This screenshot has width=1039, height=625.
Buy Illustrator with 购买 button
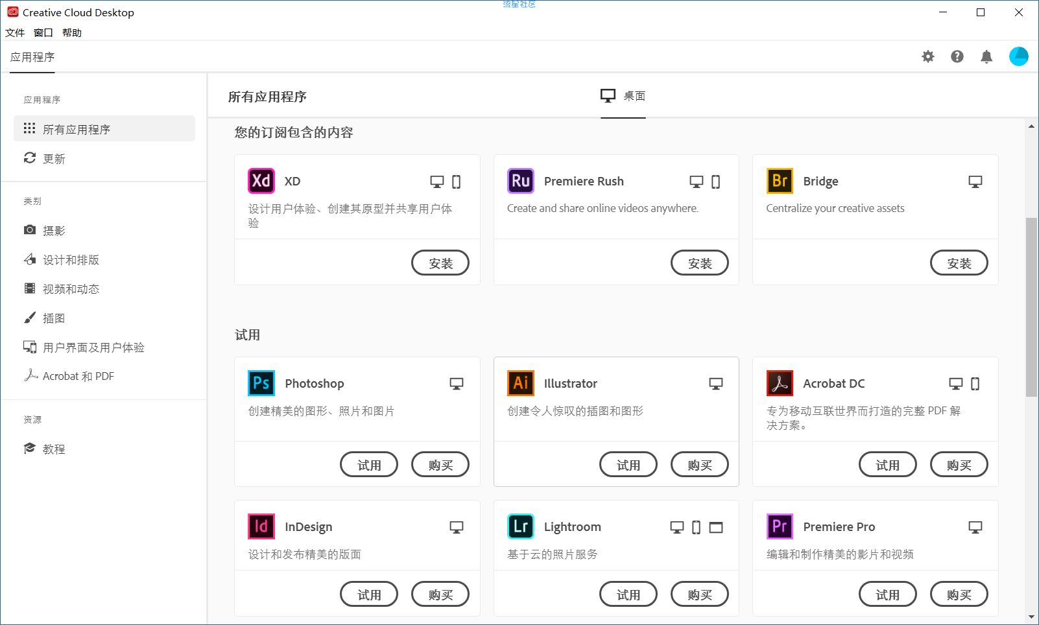click(x=700, y=464)
